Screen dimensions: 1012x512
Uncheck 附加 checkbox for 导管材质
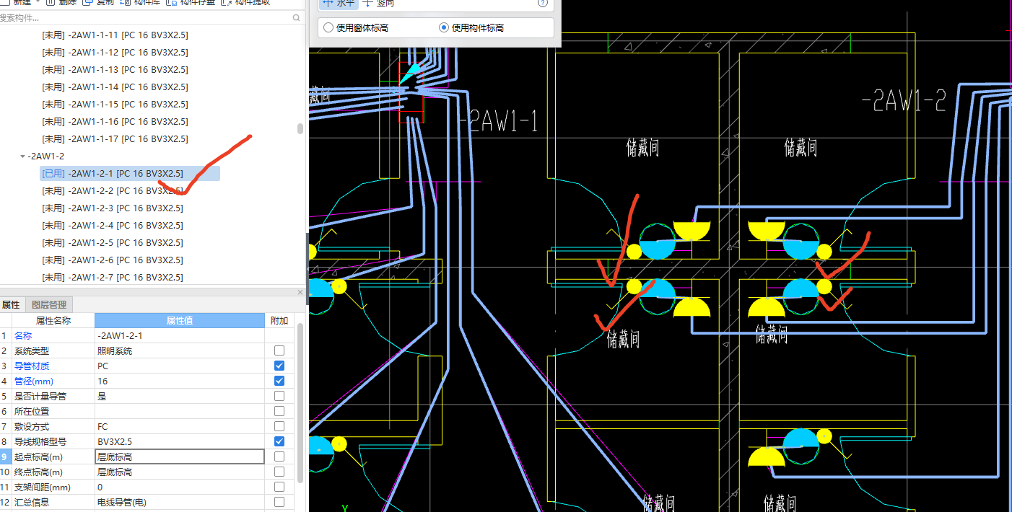point(279,366)
